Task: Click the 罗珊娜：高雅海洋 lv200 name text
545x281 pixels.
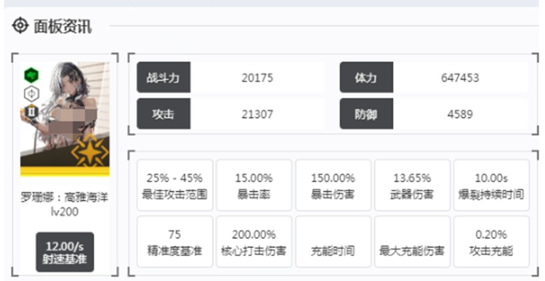Action: coord(65,203)
